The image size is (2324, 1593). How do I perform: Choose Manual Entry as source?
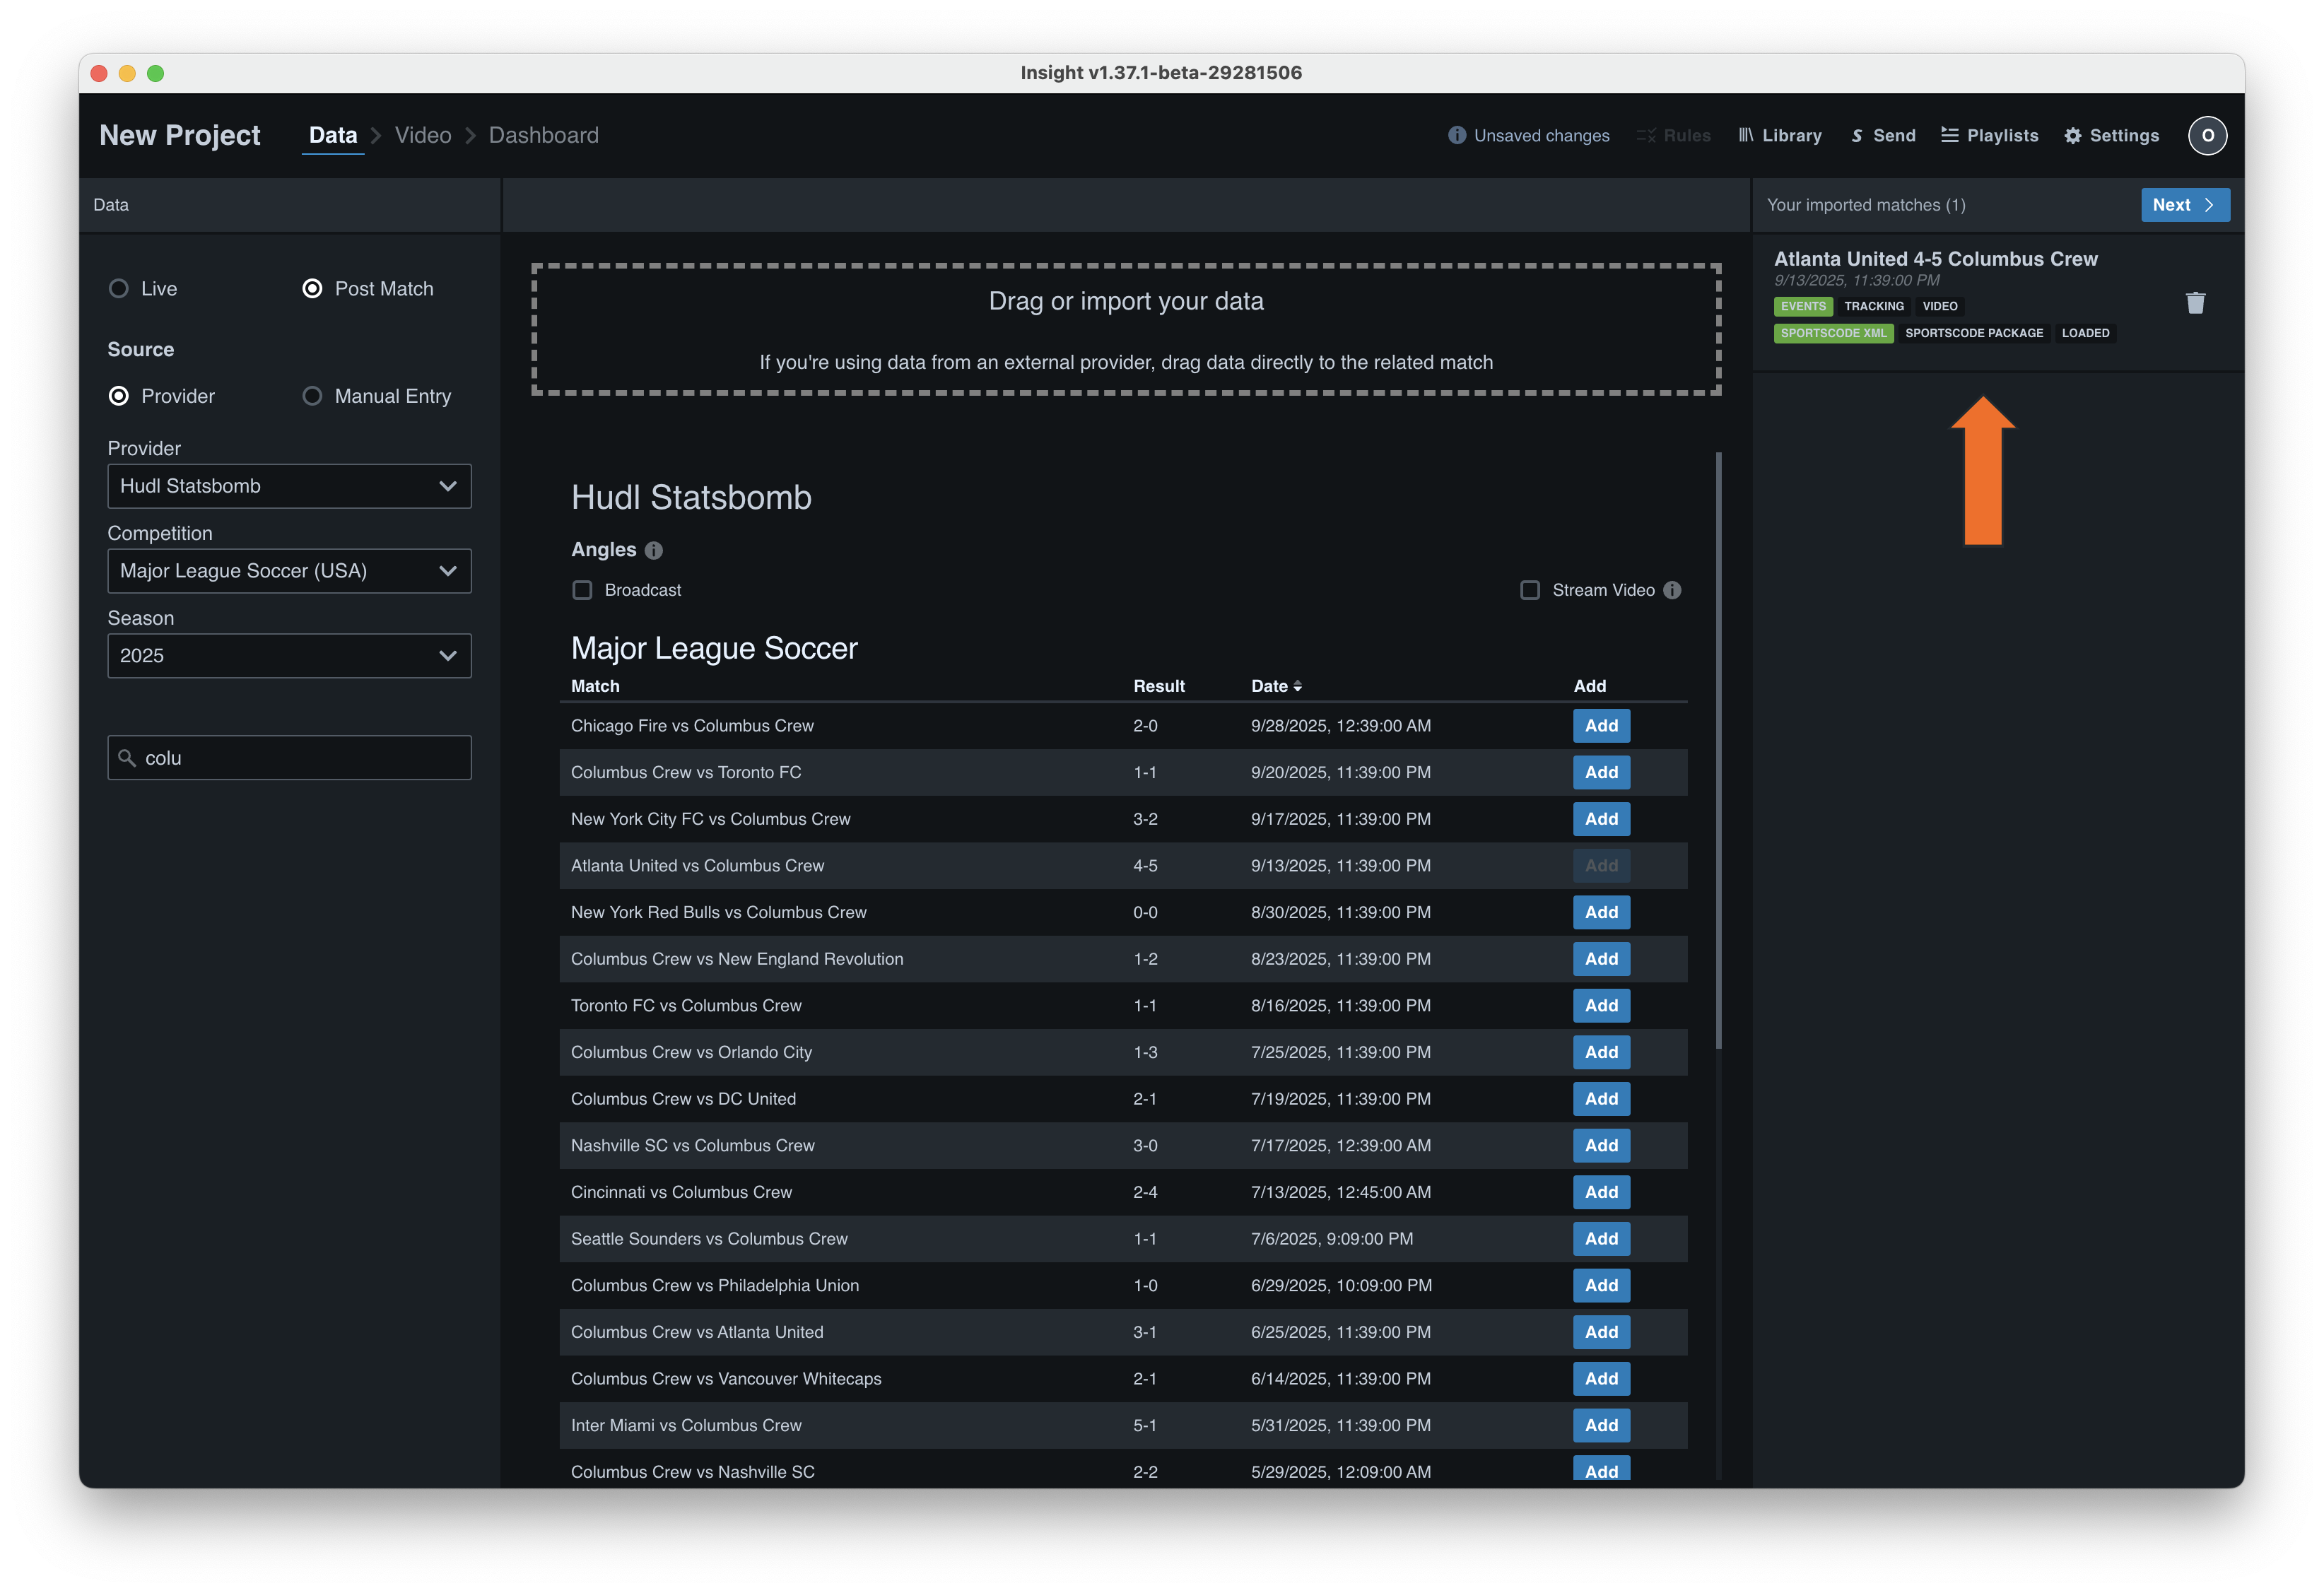click(x=312, y=396)
